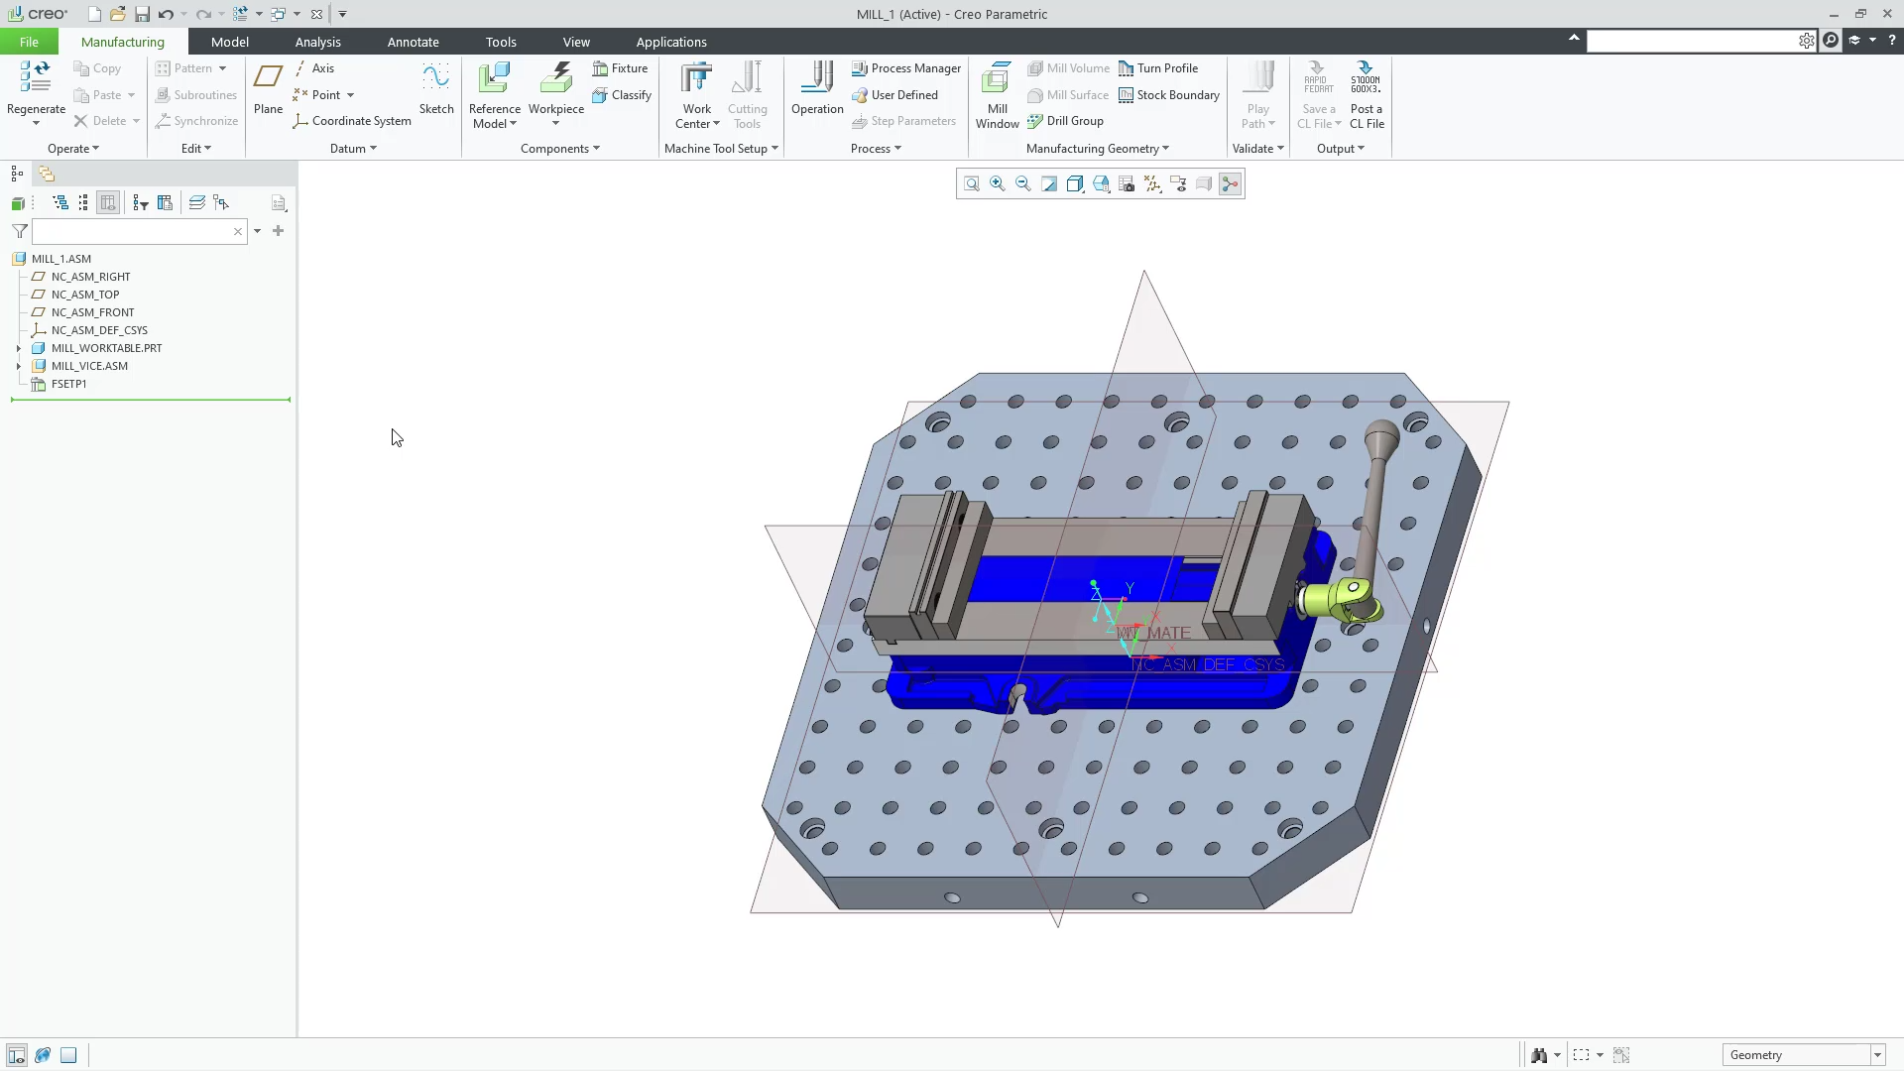Expand the MILL_WORKTABLE.PRT node

(18, 349)
